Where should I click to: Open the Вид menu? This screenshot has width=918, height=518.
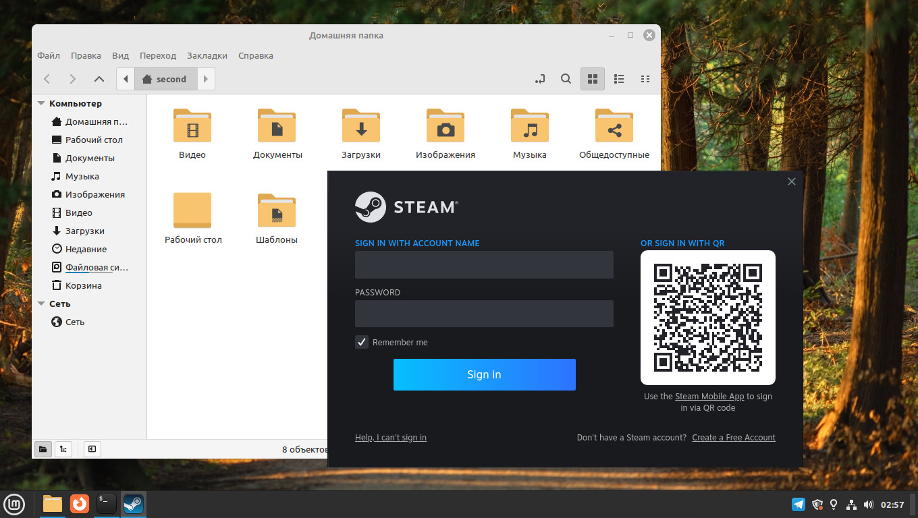120,56
